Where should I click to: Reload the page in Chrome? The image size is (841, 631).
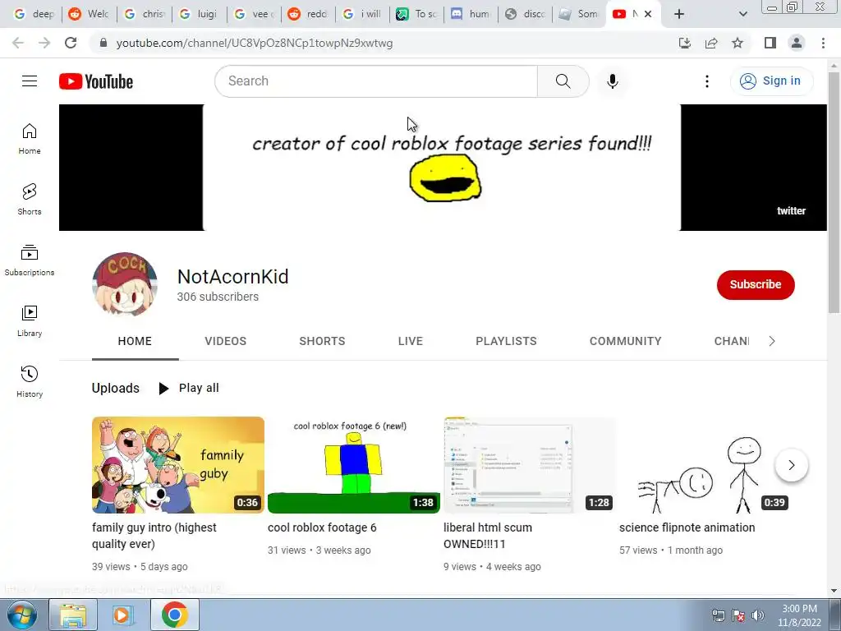pyautogui.click(x=71, y=43)
